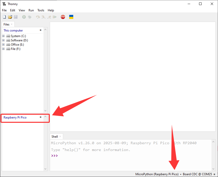The height and width of the screenshot is (177, 218).
Task: Click the Step into icon
Action: tap(43, 17)
